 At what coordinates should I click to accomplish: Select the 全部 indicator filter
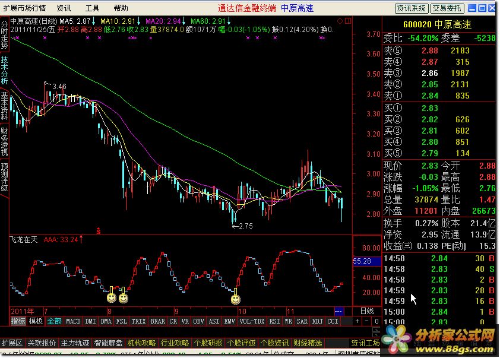[x=54, y=321]
